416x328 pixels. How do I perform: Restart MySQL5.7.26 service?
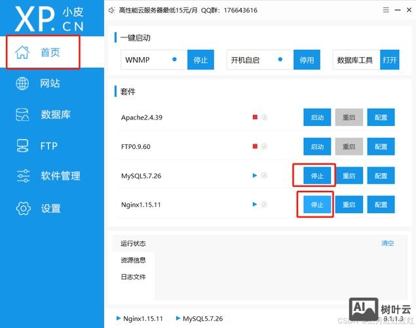pos(349,176)
